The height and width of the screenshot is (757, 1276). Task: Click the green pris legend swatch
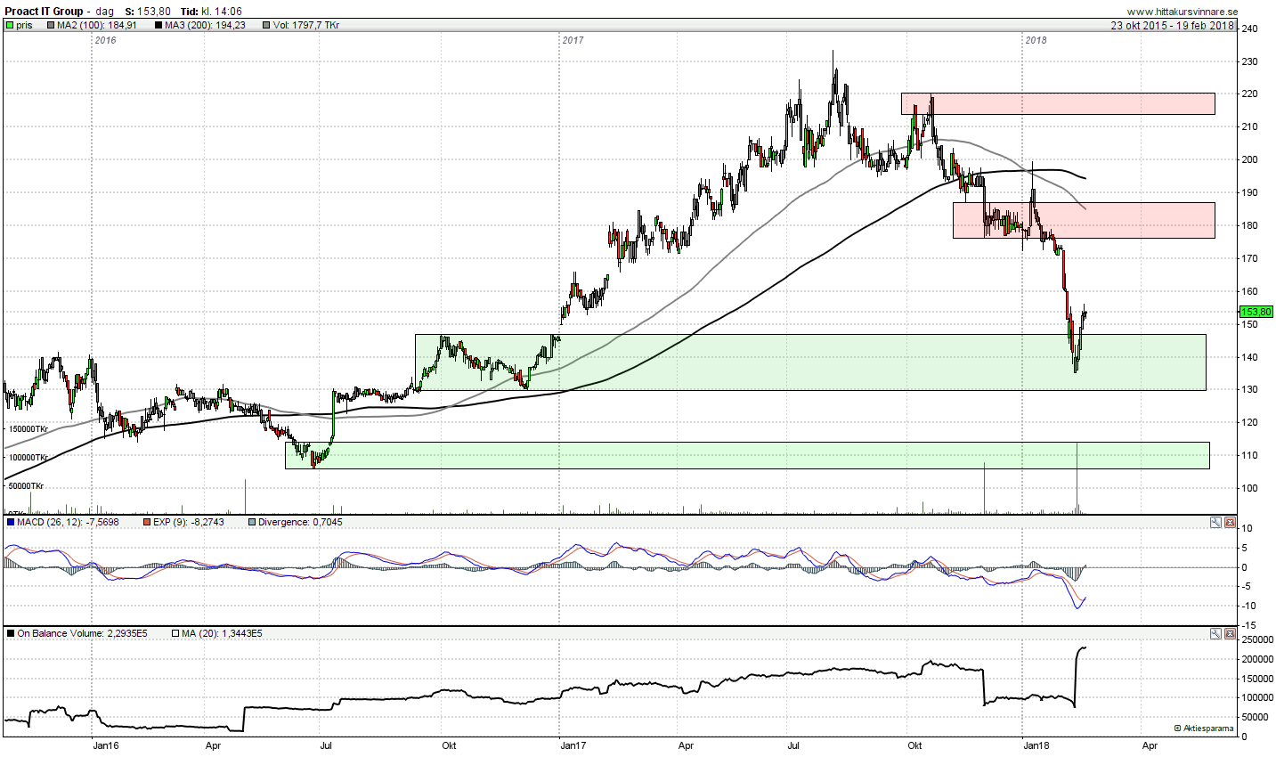tap(10, 26)
